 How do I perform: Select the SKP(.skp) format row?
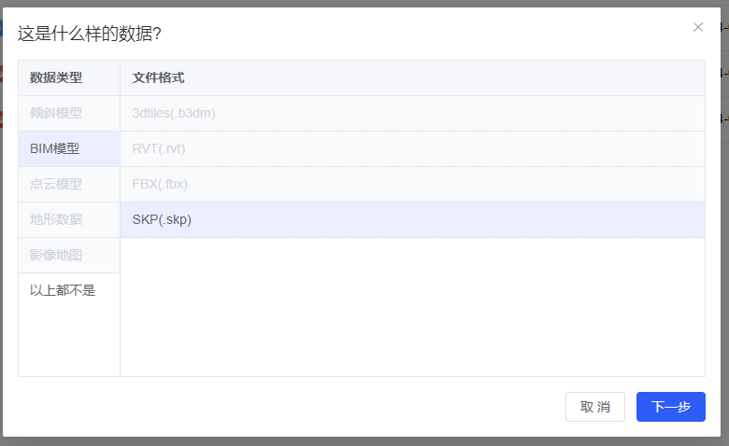pyautogui.click(x=162, y=219)
